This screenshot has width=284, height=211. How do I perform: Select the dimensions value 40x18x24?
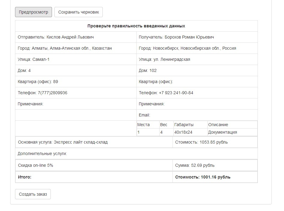pyautogui.click(x=183, y=132)
